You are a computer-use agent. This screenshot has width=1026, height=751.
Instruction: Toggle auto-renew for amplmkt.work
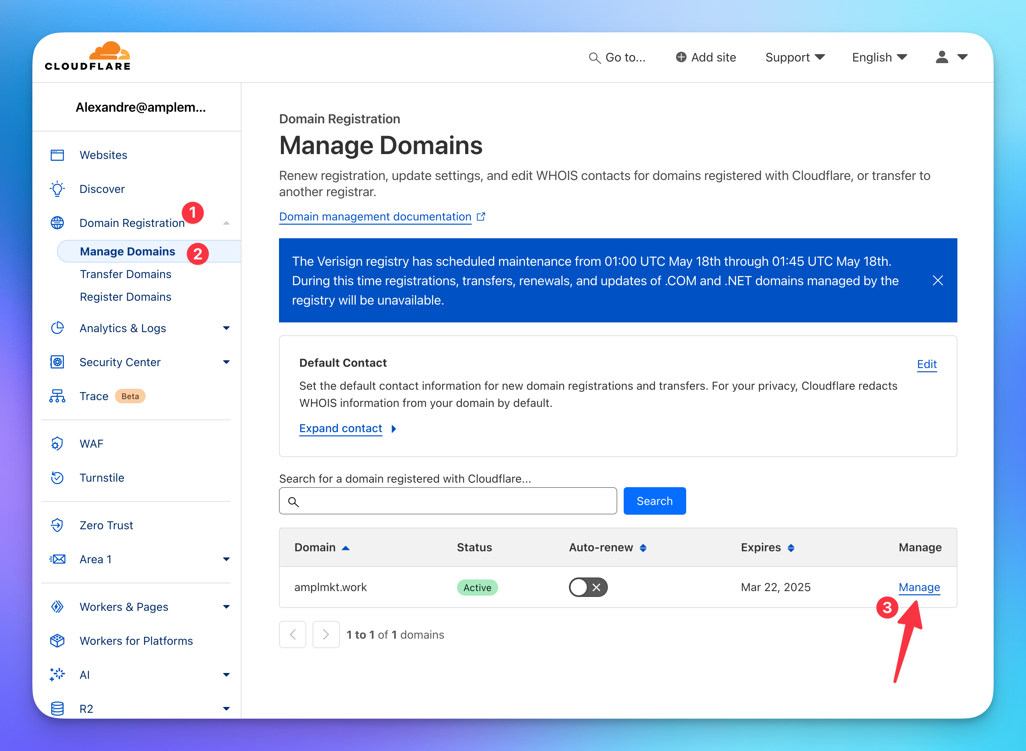(588, 587)
